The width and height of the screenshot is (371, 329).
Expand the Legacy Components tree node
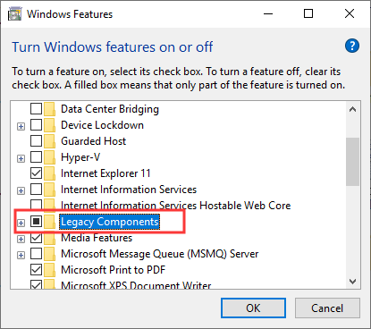[x=21, y=223]
